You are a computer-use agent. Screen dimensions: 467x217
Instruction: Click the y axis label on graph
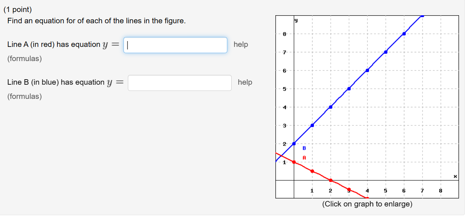click(x=296, y=21)
